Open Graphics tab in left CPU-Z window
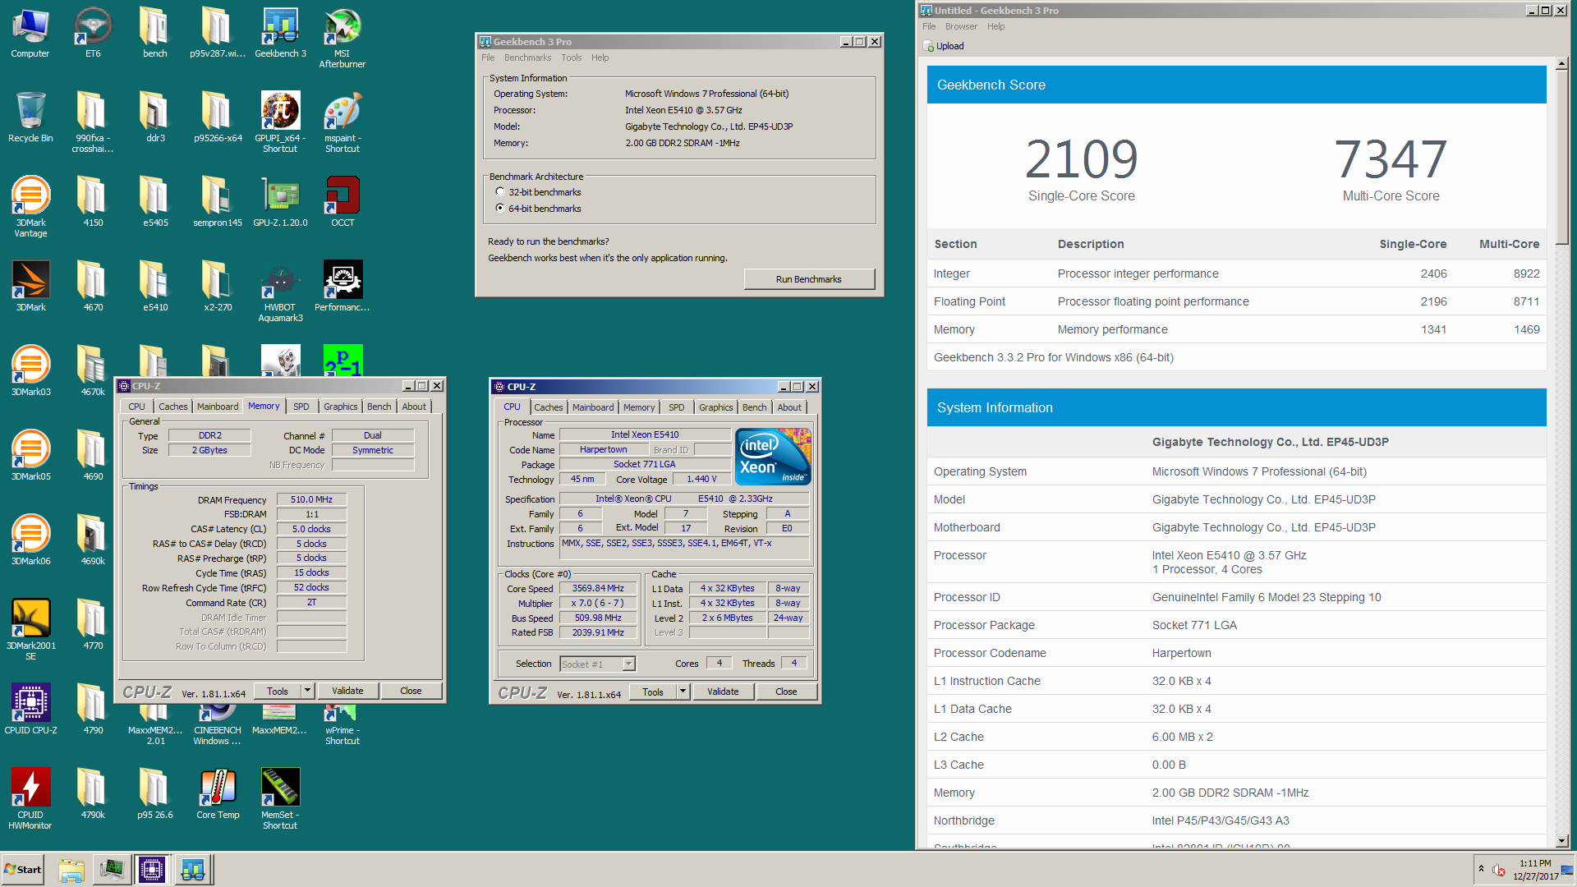The height and width of the screenshot is (887, 1577). [340, 407]
